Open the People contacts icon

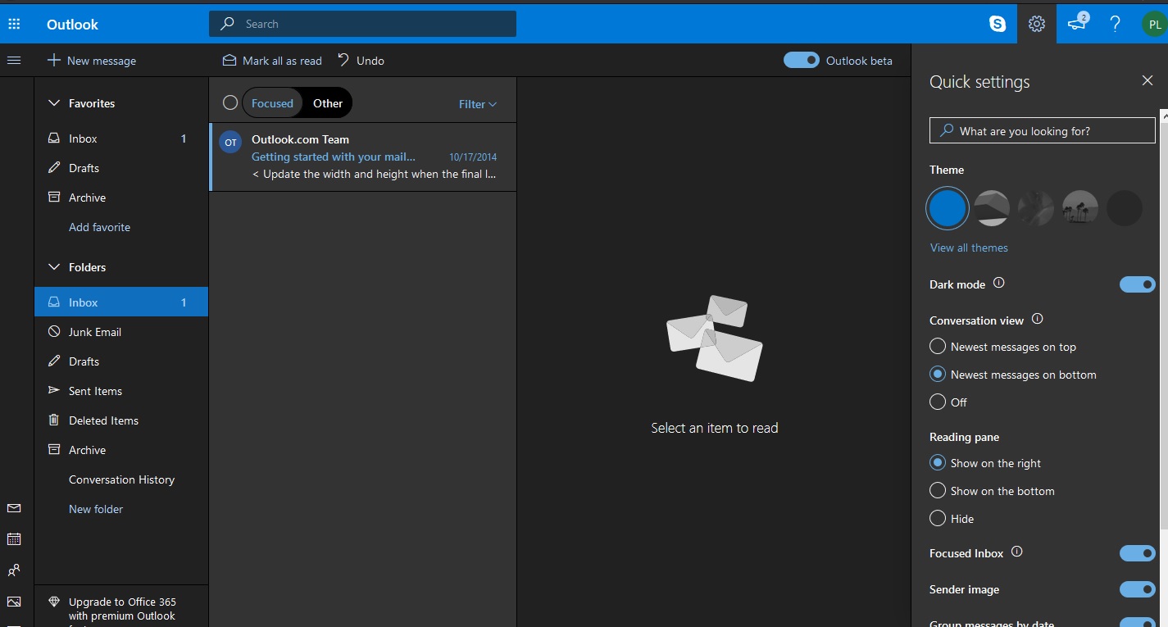[x=14, y=570]
